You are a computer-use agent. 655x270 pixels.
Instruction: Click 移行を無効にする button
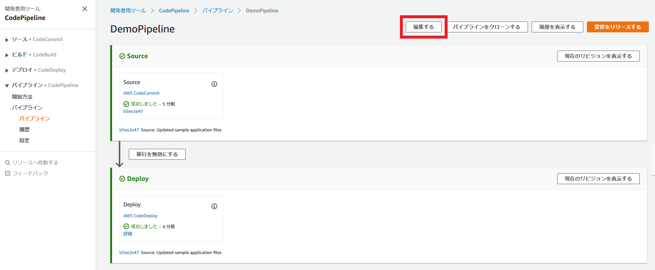pos(157,154)
